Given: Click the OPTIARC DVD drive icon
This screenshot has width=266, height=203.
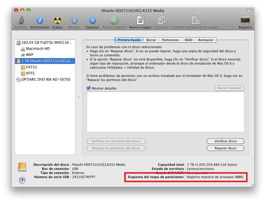Looking at the screenshot, I should point(18,80).
